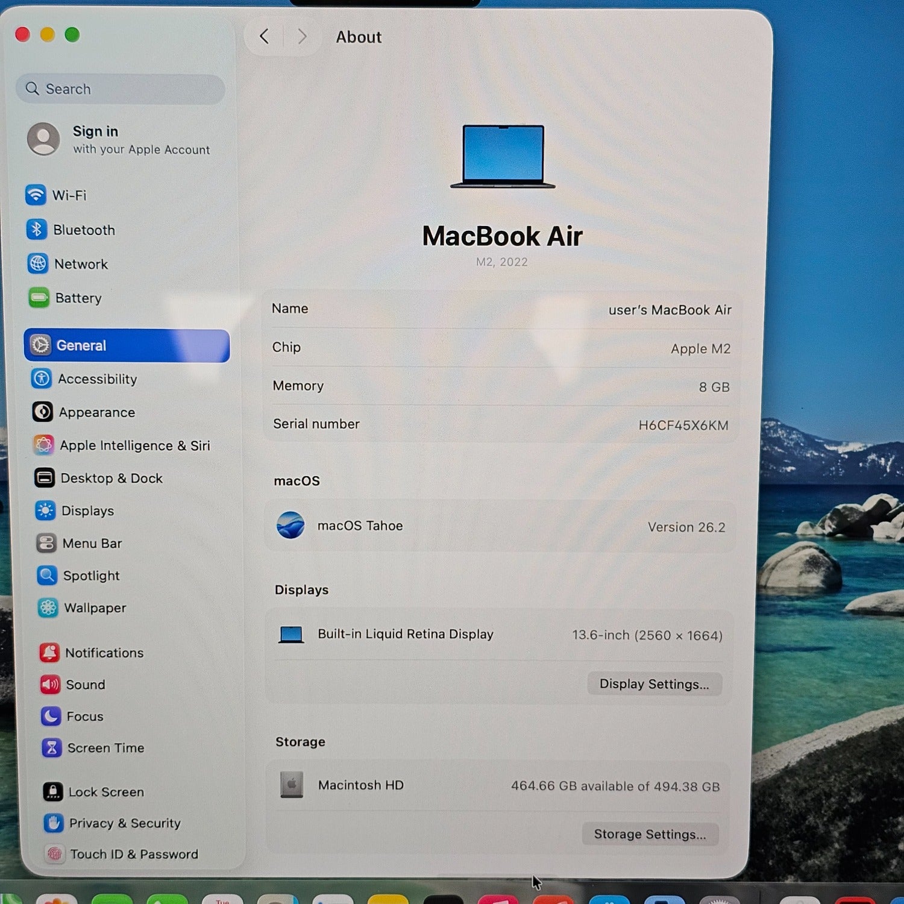This screenshot has width=904, height=904.
Task: Click the Macintosh HD drive icon
Action: click(x=292, y=785)
